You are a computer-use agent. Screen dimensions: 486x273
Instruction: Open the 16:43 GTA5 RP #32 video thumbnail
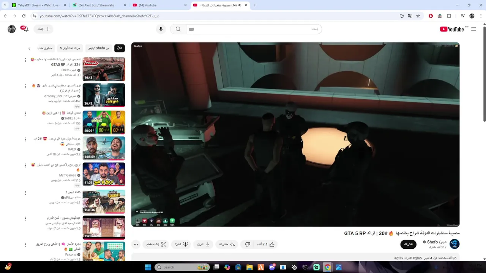(x=104, y=69)
